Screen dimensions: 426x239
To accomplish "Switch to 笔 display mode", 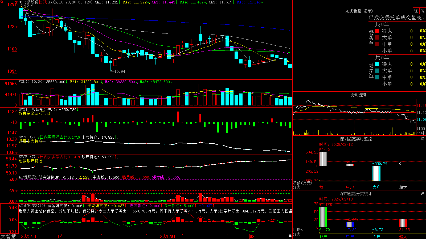I will [x=423, y=11].
